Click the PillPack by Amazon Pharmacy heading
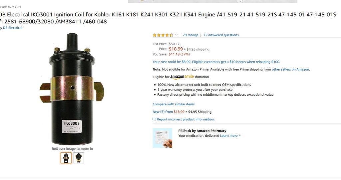This screenshot has height=180, width=341. click(x=202, y=131)
